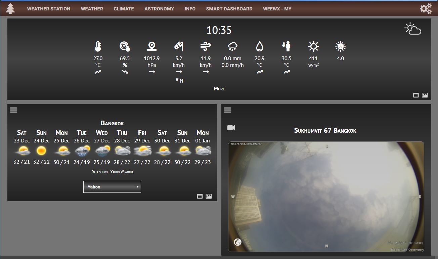Screen dimensions: 438x259
Task: Click the Bangkok forecast title
Action: coord(112,123)
